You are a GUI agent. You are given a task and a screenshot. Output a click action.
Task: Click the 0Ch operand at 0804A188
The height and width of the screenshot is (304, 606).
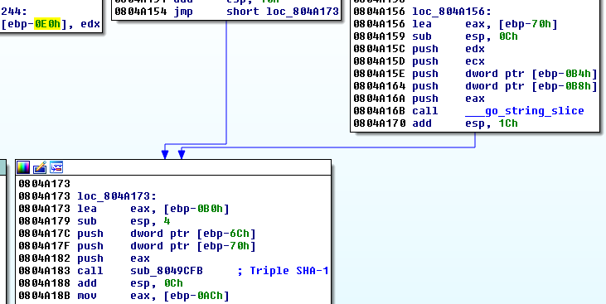pos(173,282)
